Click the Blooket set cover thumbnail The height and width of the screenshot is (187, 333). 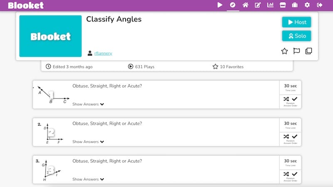tap(50, 36)
